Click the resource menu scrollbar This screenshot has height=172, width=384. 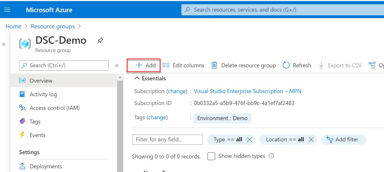tap(120, 126)
